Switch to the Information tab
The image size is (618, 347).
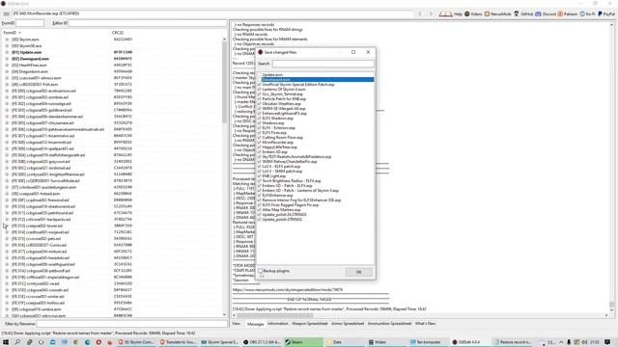[x=278, y=324]
